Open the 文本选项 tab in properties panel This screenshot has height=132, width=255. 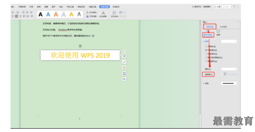[x=223, y=27]
